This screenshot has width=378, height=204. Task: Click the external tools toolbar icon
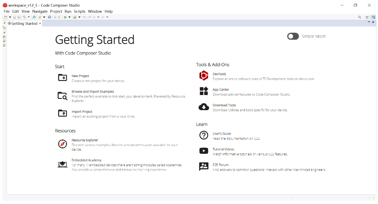click(75, 17)
